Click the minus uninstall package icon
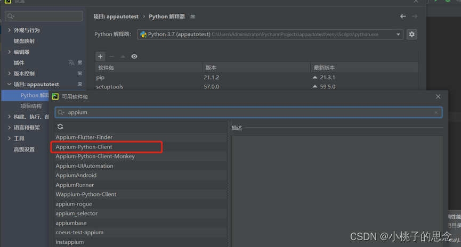461x247 pixels. (x=112, y=56)
